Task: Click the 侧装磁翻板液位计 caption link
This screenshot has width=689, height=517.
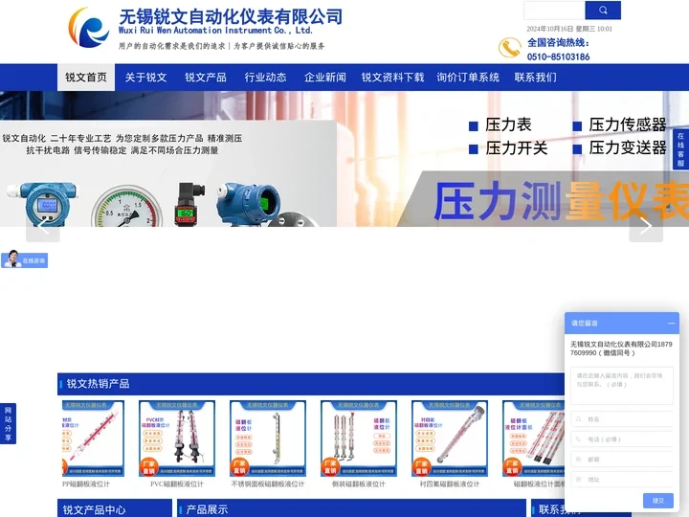Action: (x=359, y=484)
